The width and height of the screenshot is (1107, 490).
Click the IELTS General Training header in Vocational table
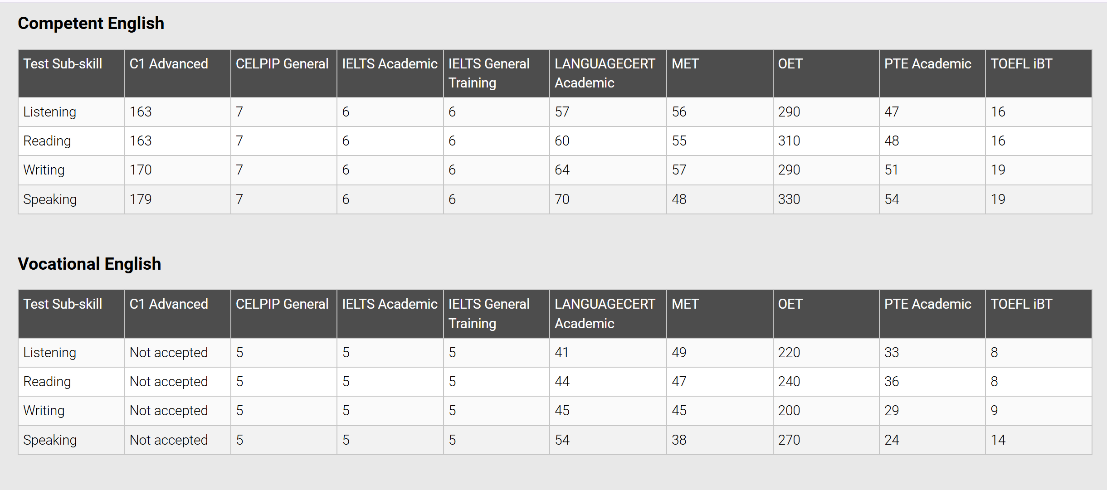489,314
